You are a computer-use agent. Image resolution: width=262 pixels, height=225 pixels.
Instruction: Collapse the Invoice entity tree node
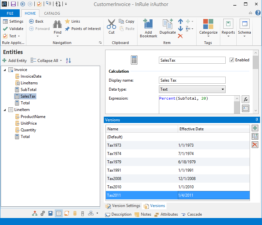pos(4,70)
